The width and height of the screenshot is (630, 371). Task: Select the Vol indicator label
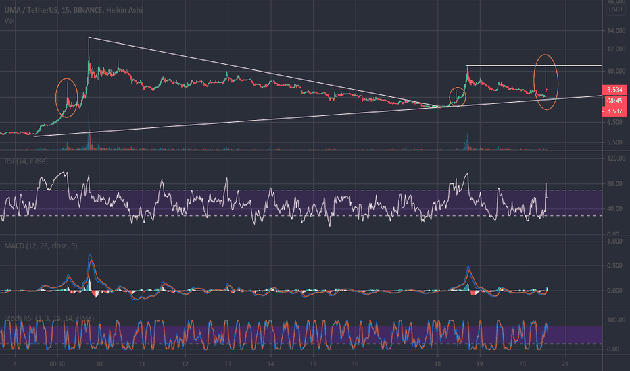pyautogui.click(x=9, y=20)
